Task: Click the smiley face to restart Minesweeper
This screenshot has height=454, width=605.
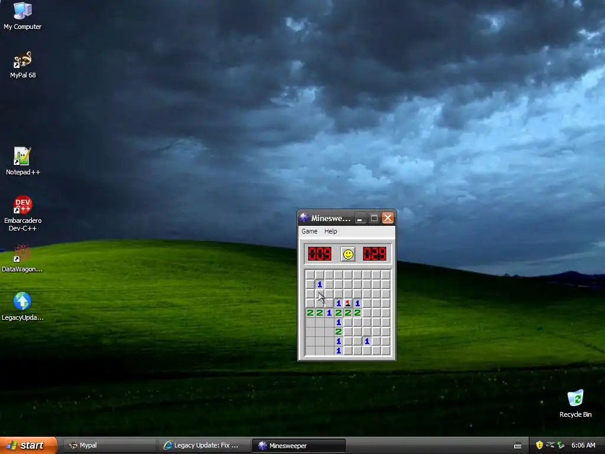Action: tap(348, 254)
